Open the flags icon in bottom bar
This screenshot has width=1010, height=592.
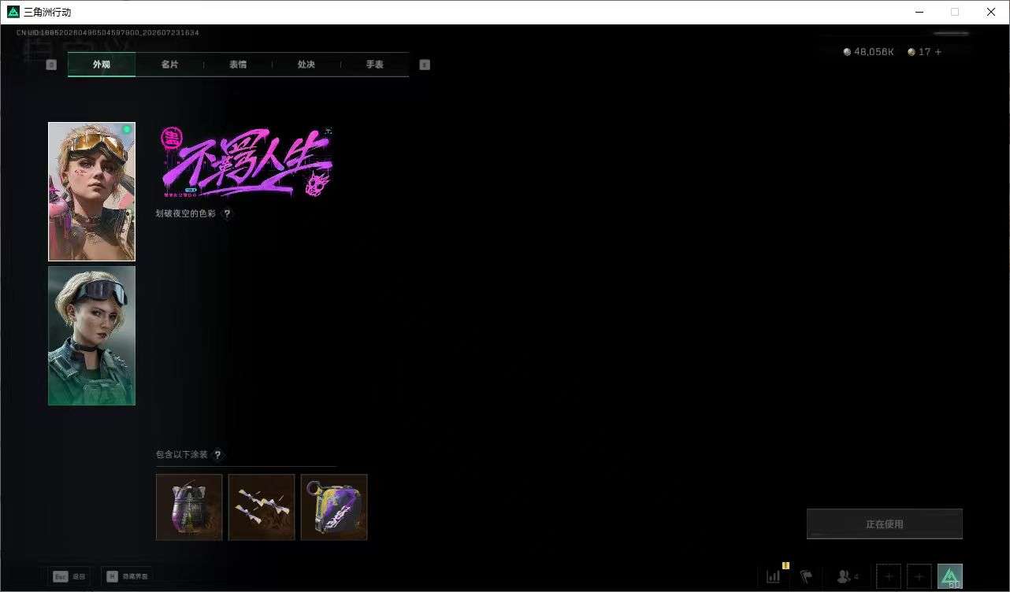[806, 576]
